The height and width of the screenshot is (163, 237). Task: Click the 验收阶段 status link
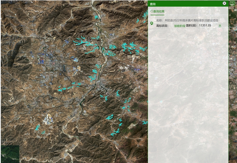(x=180, y=26)
